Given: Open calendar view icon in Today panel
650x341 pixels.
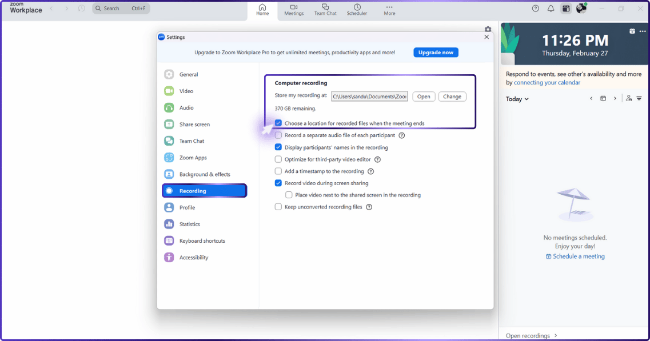Looking at the screenshot, I should [603, 99].
